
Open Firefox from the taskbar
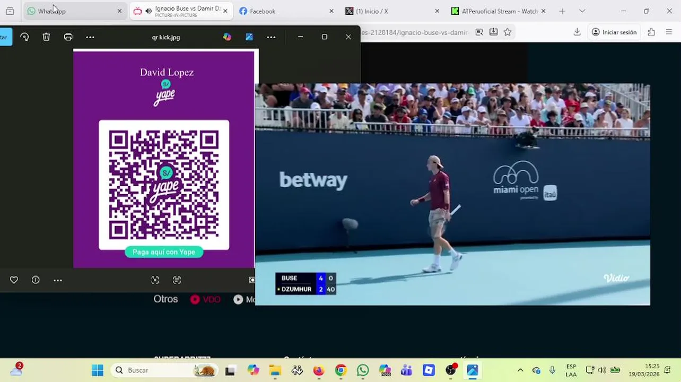point(319,370)
